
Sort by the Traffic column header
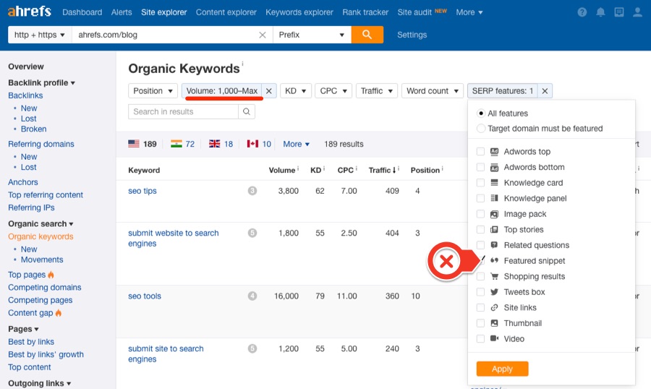pos(382,170)
